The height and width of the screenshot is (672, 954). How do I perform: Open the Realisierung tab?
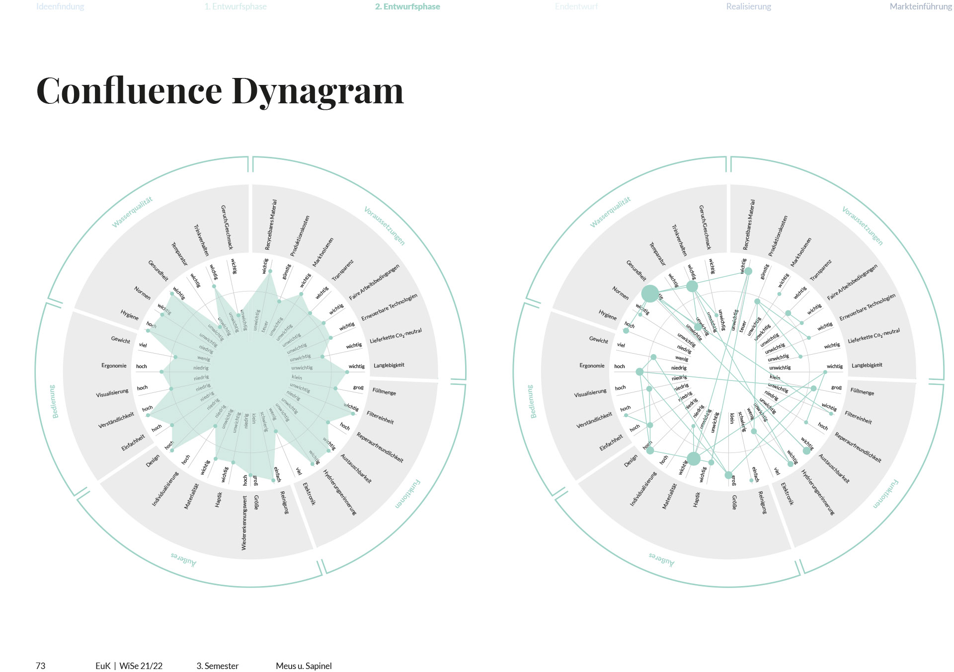(748, 6)
